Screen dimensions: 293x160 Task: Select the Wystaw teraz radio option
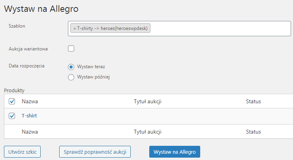[x=71, y=67]
